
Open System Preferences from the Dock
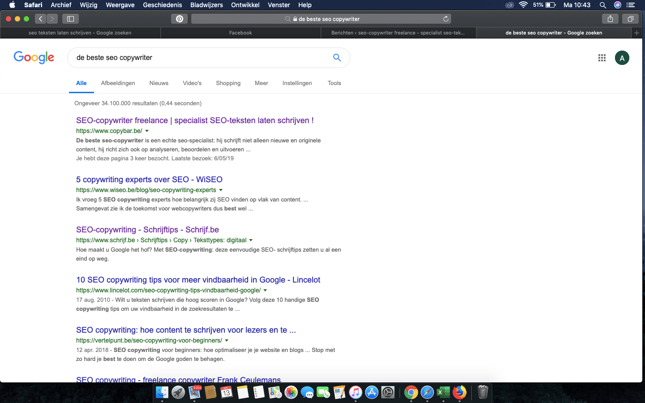388,393
